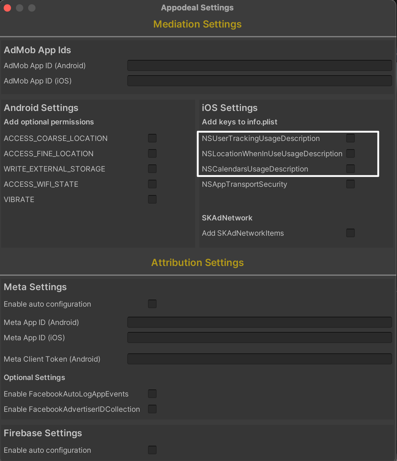Enable Meta Settings auto configuration

point(152,304)
